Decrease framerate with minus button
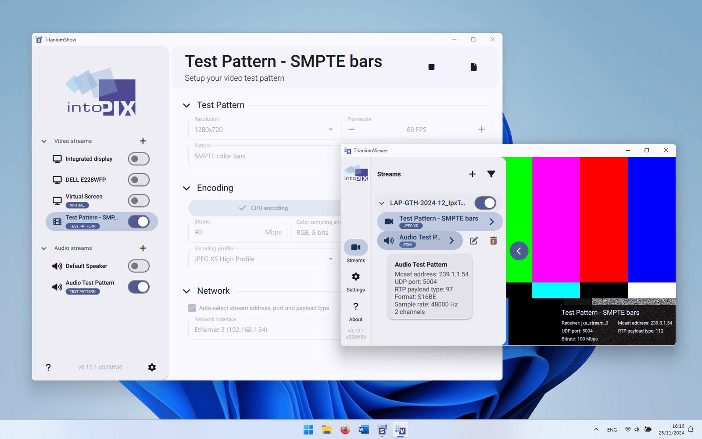This screenshot has width=702, height=439. click(x=351, y=129)
